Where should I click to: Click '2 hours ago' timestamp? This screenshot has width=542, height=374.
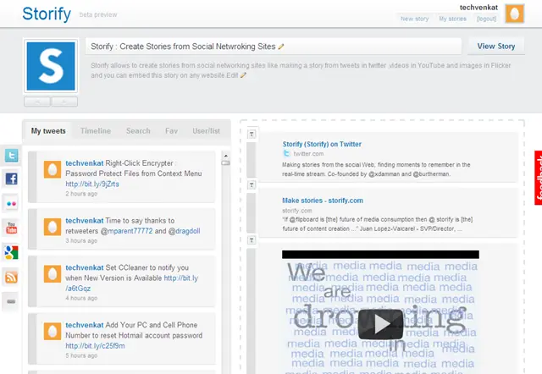point(81,194)
